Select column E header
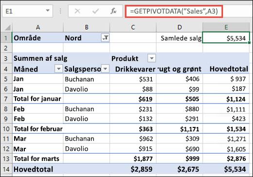This screenshot has width=253, height=177. coord(226,27)
